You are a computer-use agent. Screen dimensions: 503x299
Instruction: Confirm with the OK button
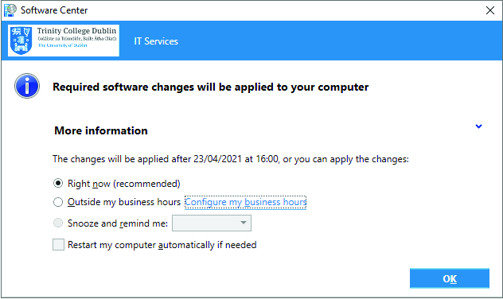point(450,278)
